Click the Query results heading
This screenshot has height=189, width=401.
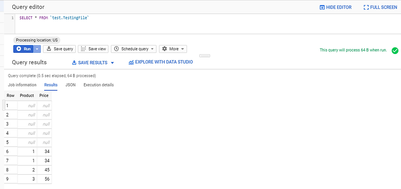click(x=29, y=63)
